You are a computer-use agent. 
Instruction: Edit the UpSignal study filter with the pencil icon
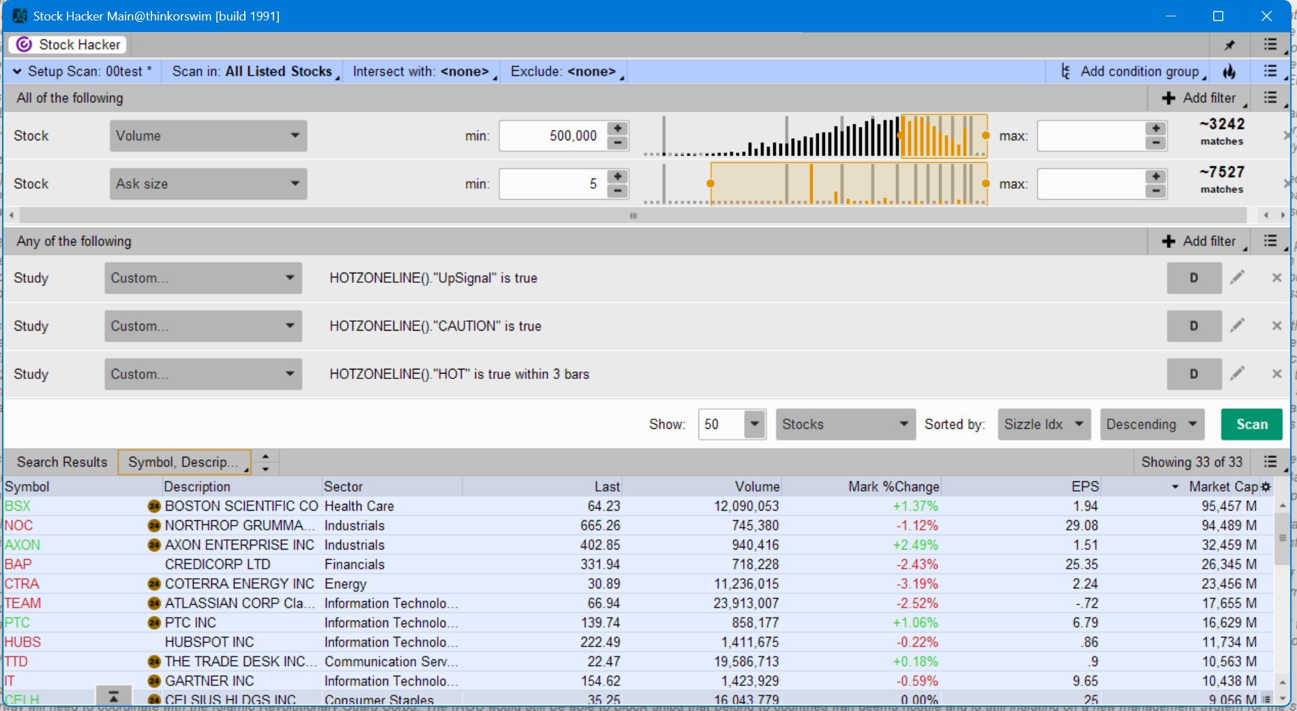[x=1237, y=277]
